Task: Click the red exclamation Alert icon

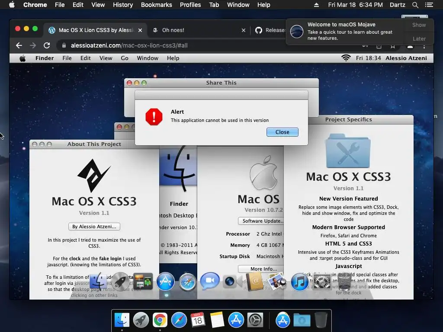Action: (154, 117)
